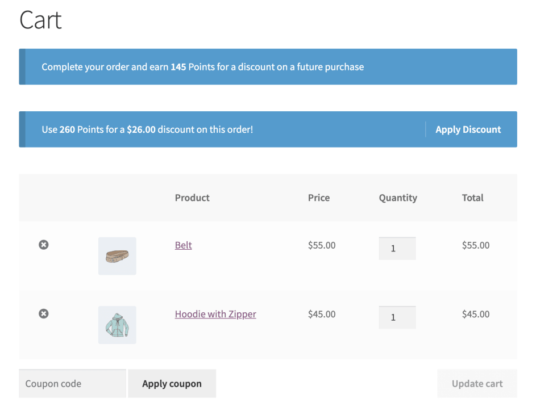
Task: Open the Belt product thumbnail
Action: 117,256
